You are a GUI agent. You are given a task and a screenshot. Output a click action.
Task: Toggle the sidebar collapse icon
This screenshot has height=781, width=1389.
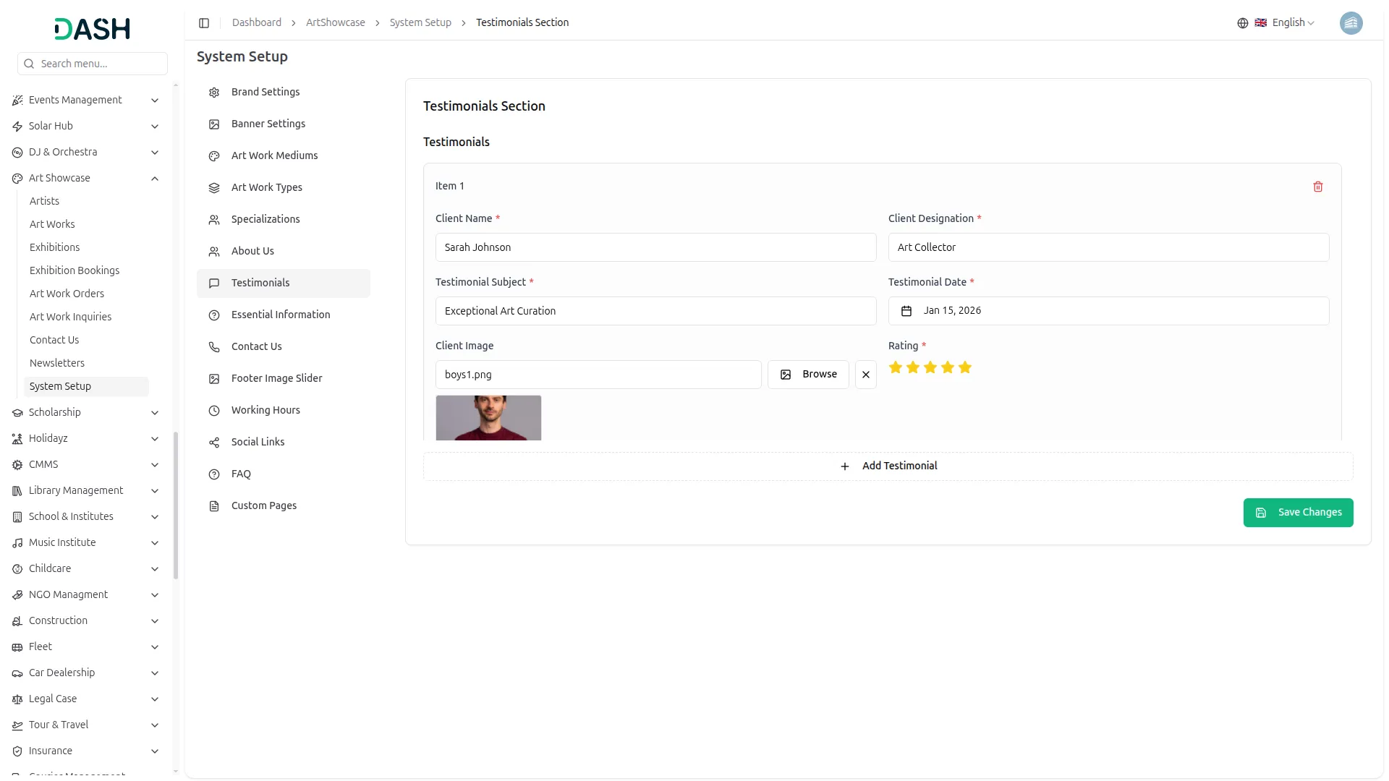pos(204,23)
